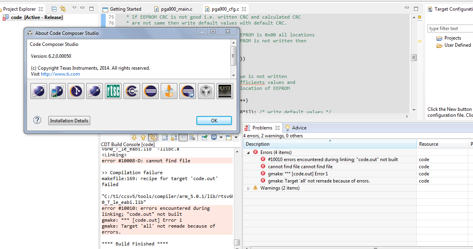
Task: Click the first CDT plug-in icon in About dialog
Action: (39, 91)
